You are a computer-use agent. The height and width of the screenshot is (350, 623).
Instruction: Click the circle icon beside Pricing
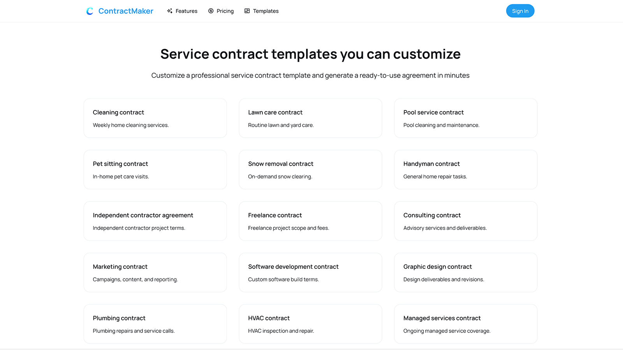211,11
